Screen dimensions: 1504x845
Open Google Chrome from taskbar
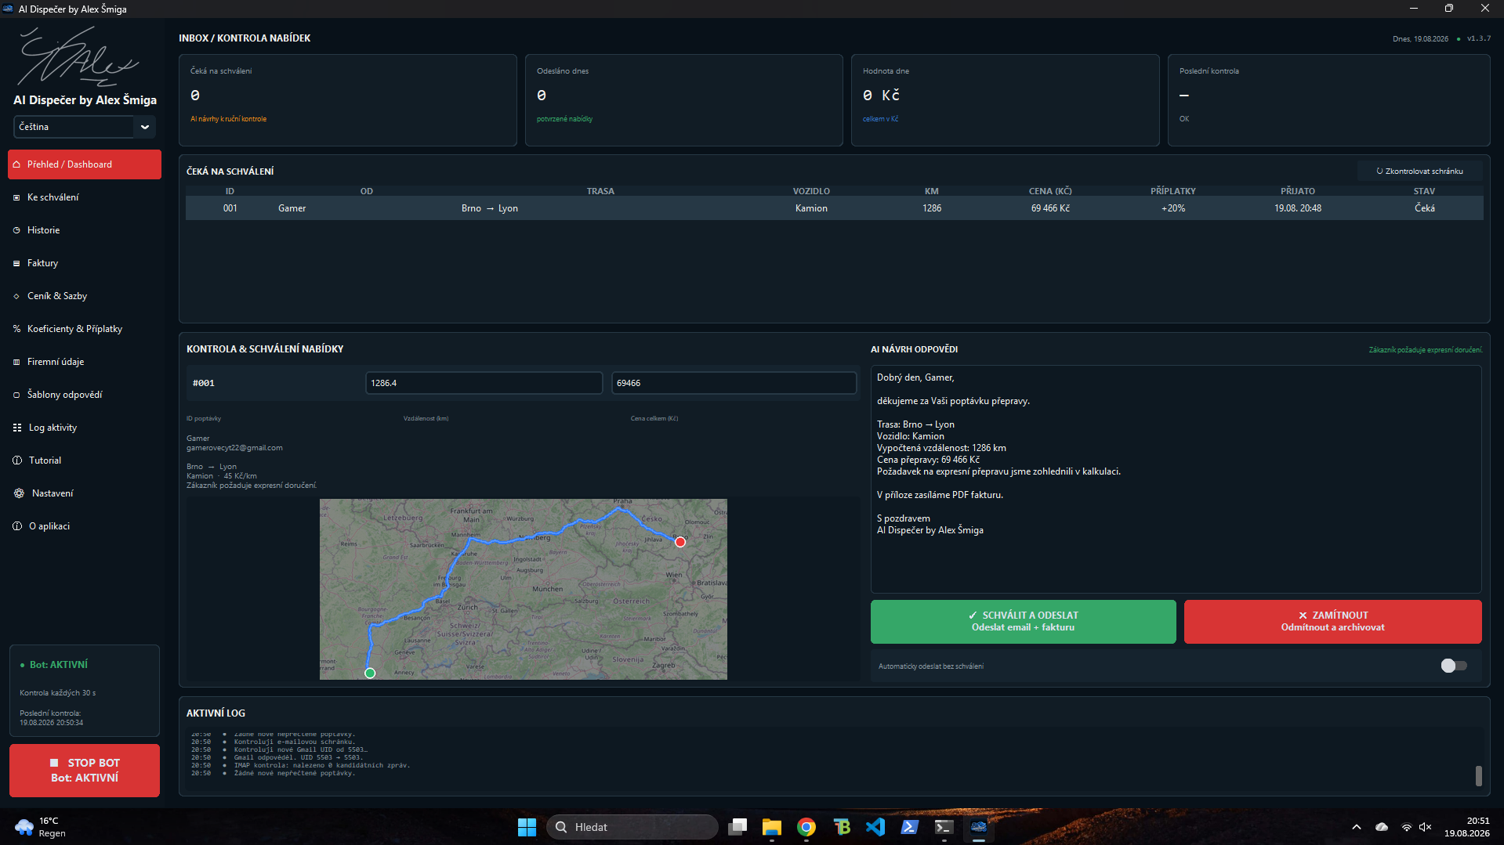[806, 827]
